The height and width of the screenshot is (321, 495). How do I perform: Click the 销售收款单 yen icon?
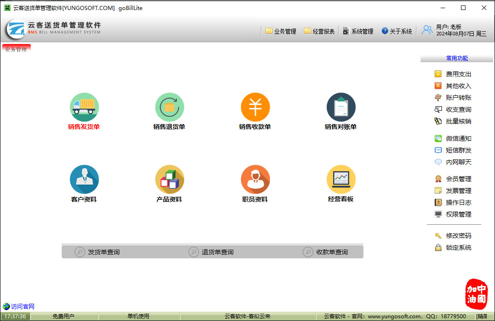click(255, 107)
